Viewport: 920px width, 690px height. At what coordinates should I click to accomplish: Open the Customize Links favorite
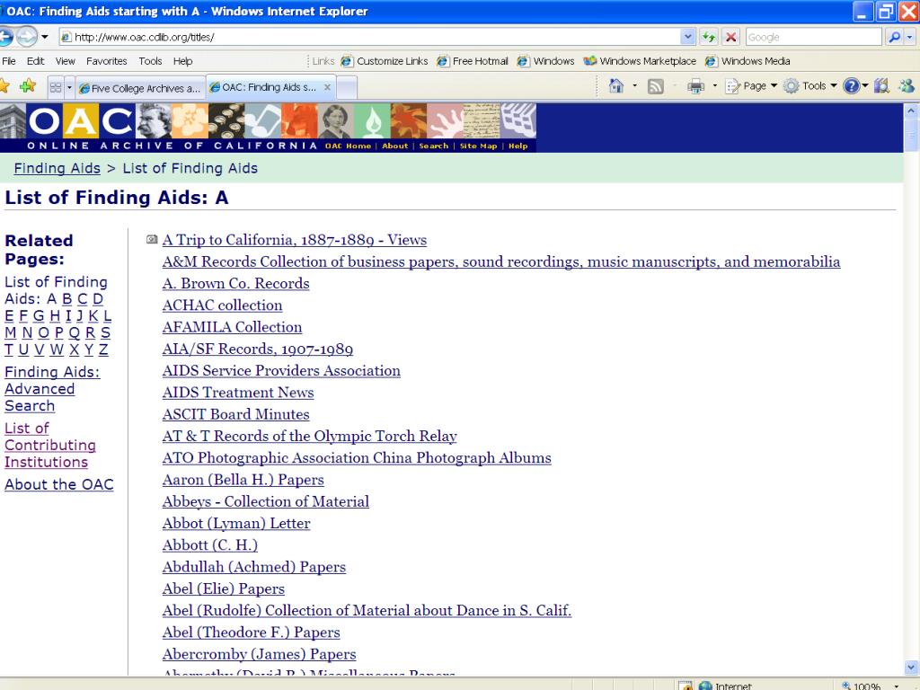[x=385, y=61]
